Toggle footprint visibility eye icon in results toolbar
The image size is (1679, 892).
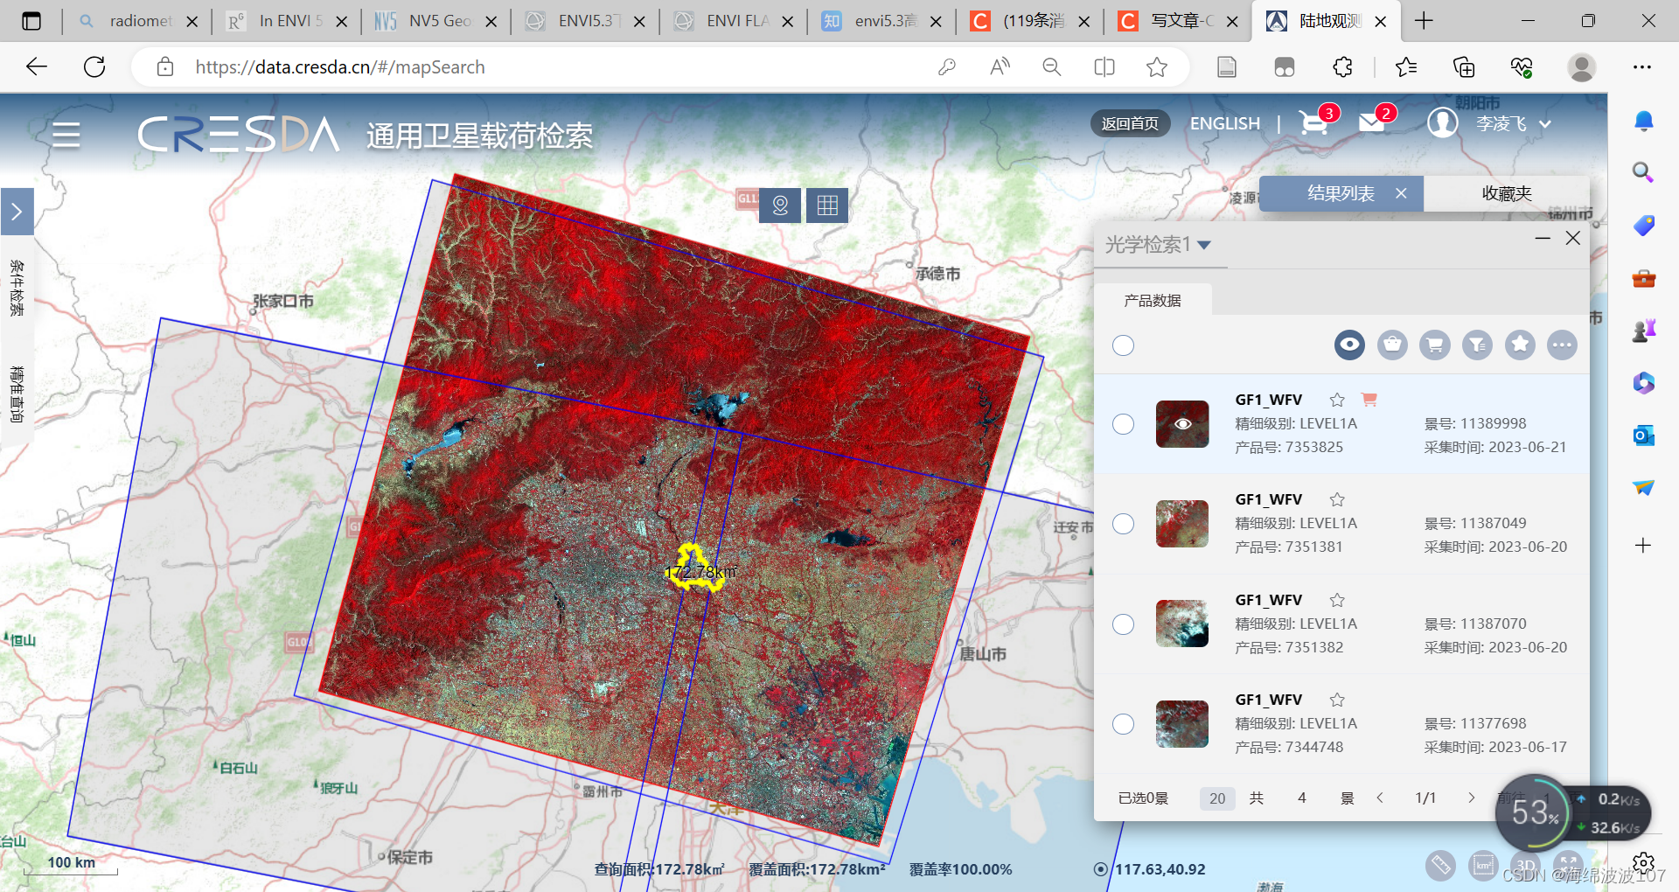point(1349,345)
